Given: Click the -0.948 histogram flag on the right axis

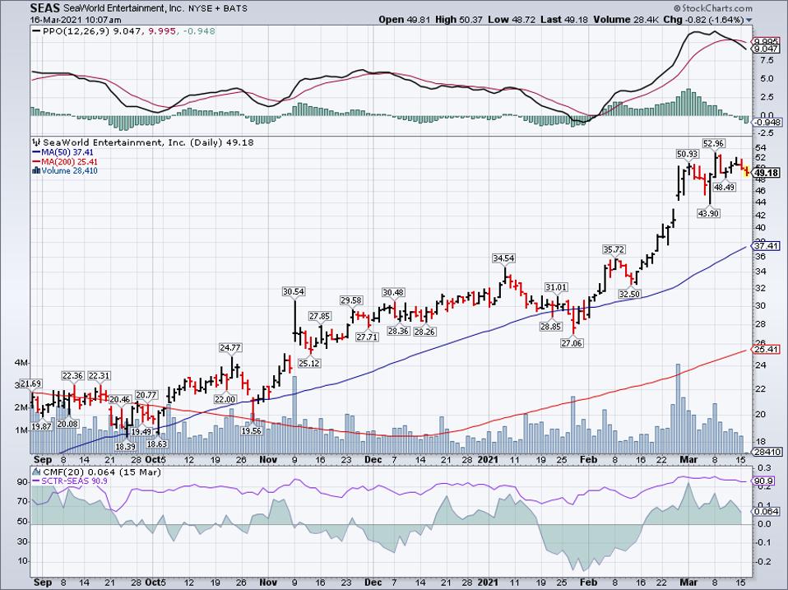Looking at the screenshot, I should (x=767, y=122).
